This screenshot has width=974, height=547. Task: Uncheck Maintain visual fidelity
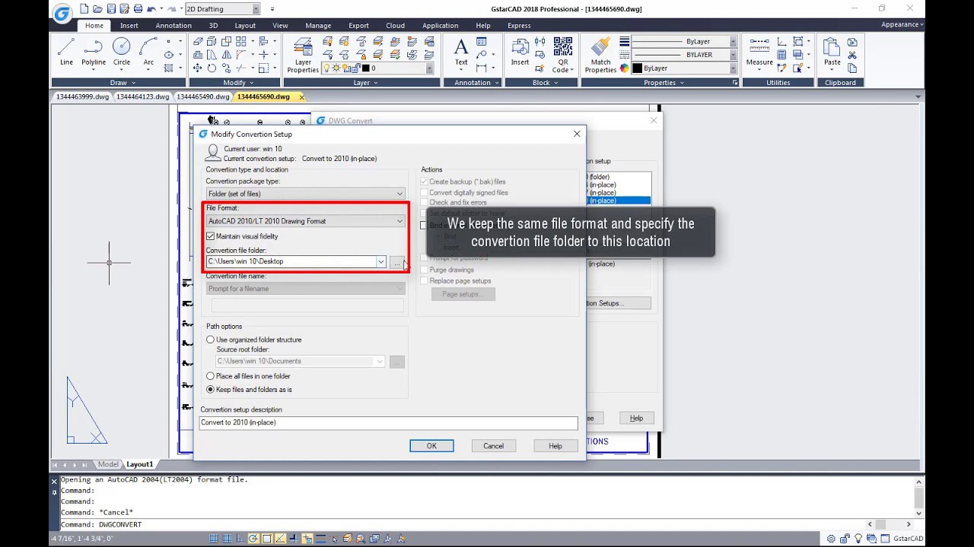point(211,236)
